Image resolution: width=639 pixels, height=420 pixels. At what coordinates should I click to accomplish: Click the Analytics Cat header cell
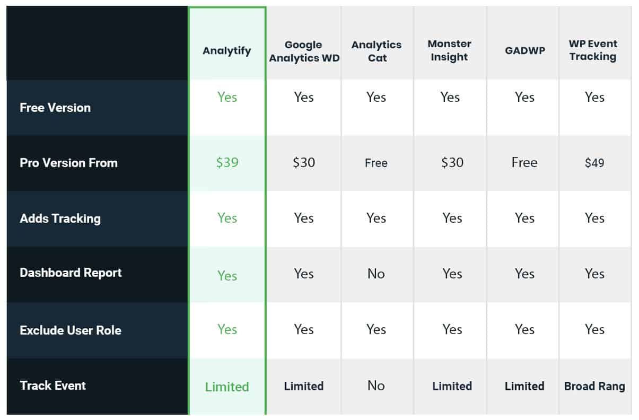click(x=377, y=51)
